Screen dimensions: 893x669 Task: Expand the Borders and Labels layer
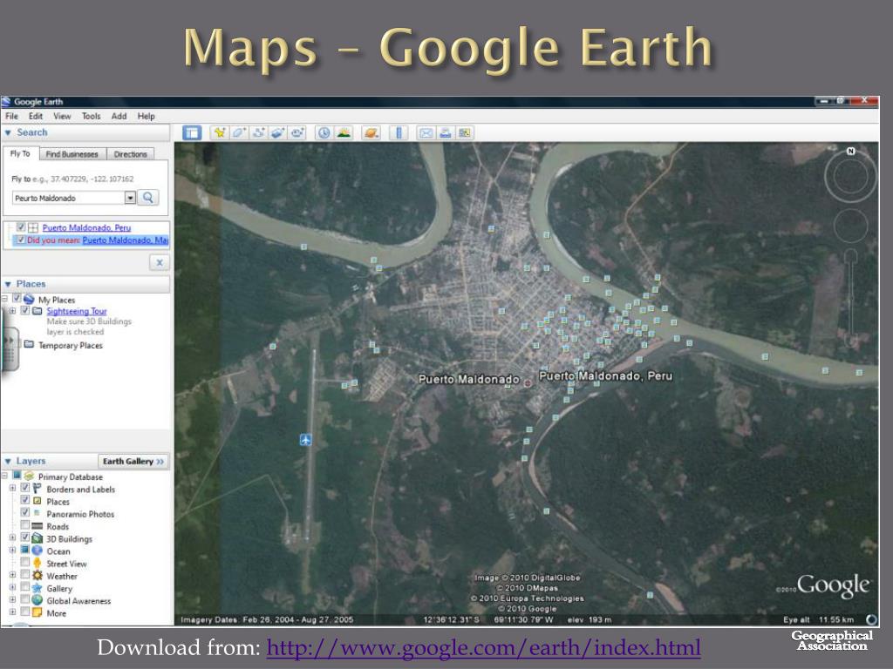point(12,488)
